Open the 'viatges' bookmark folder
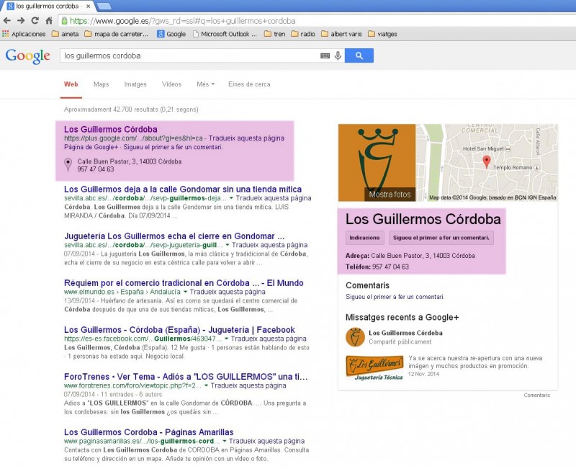Viewport: 576px width, 469px height. coord(382,34)
